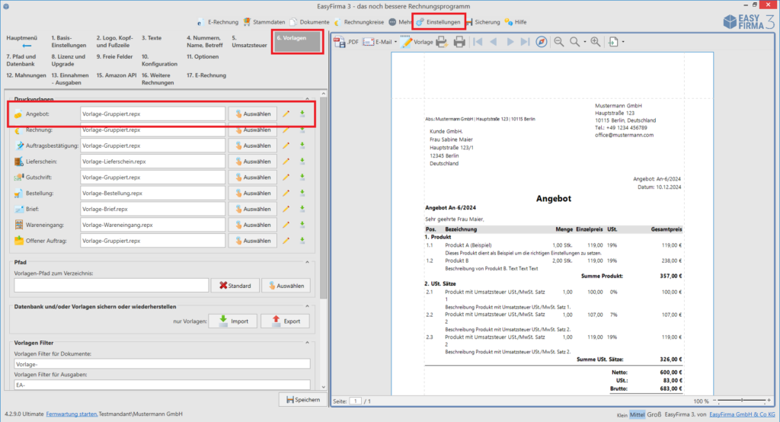Open the EasyFirma GmbH & Co KG link
This screenshot has width=780, height=422.
[742, 414]
